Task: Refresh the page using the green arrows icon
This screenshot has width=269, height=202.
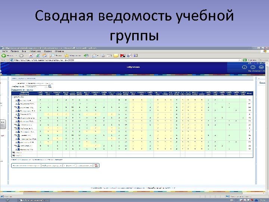Action: 38,55
